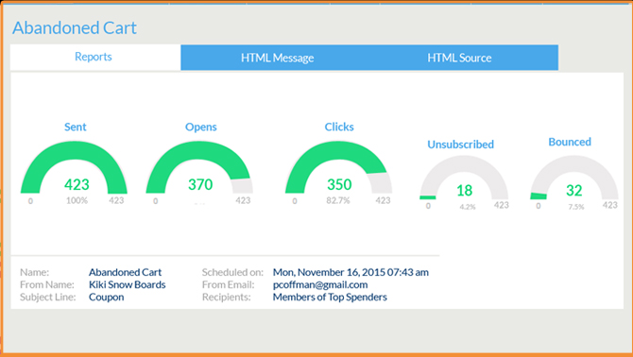This screenshot has height=357, width=633.
Task: Click the From Name: label
Action: tap(47, 285)
